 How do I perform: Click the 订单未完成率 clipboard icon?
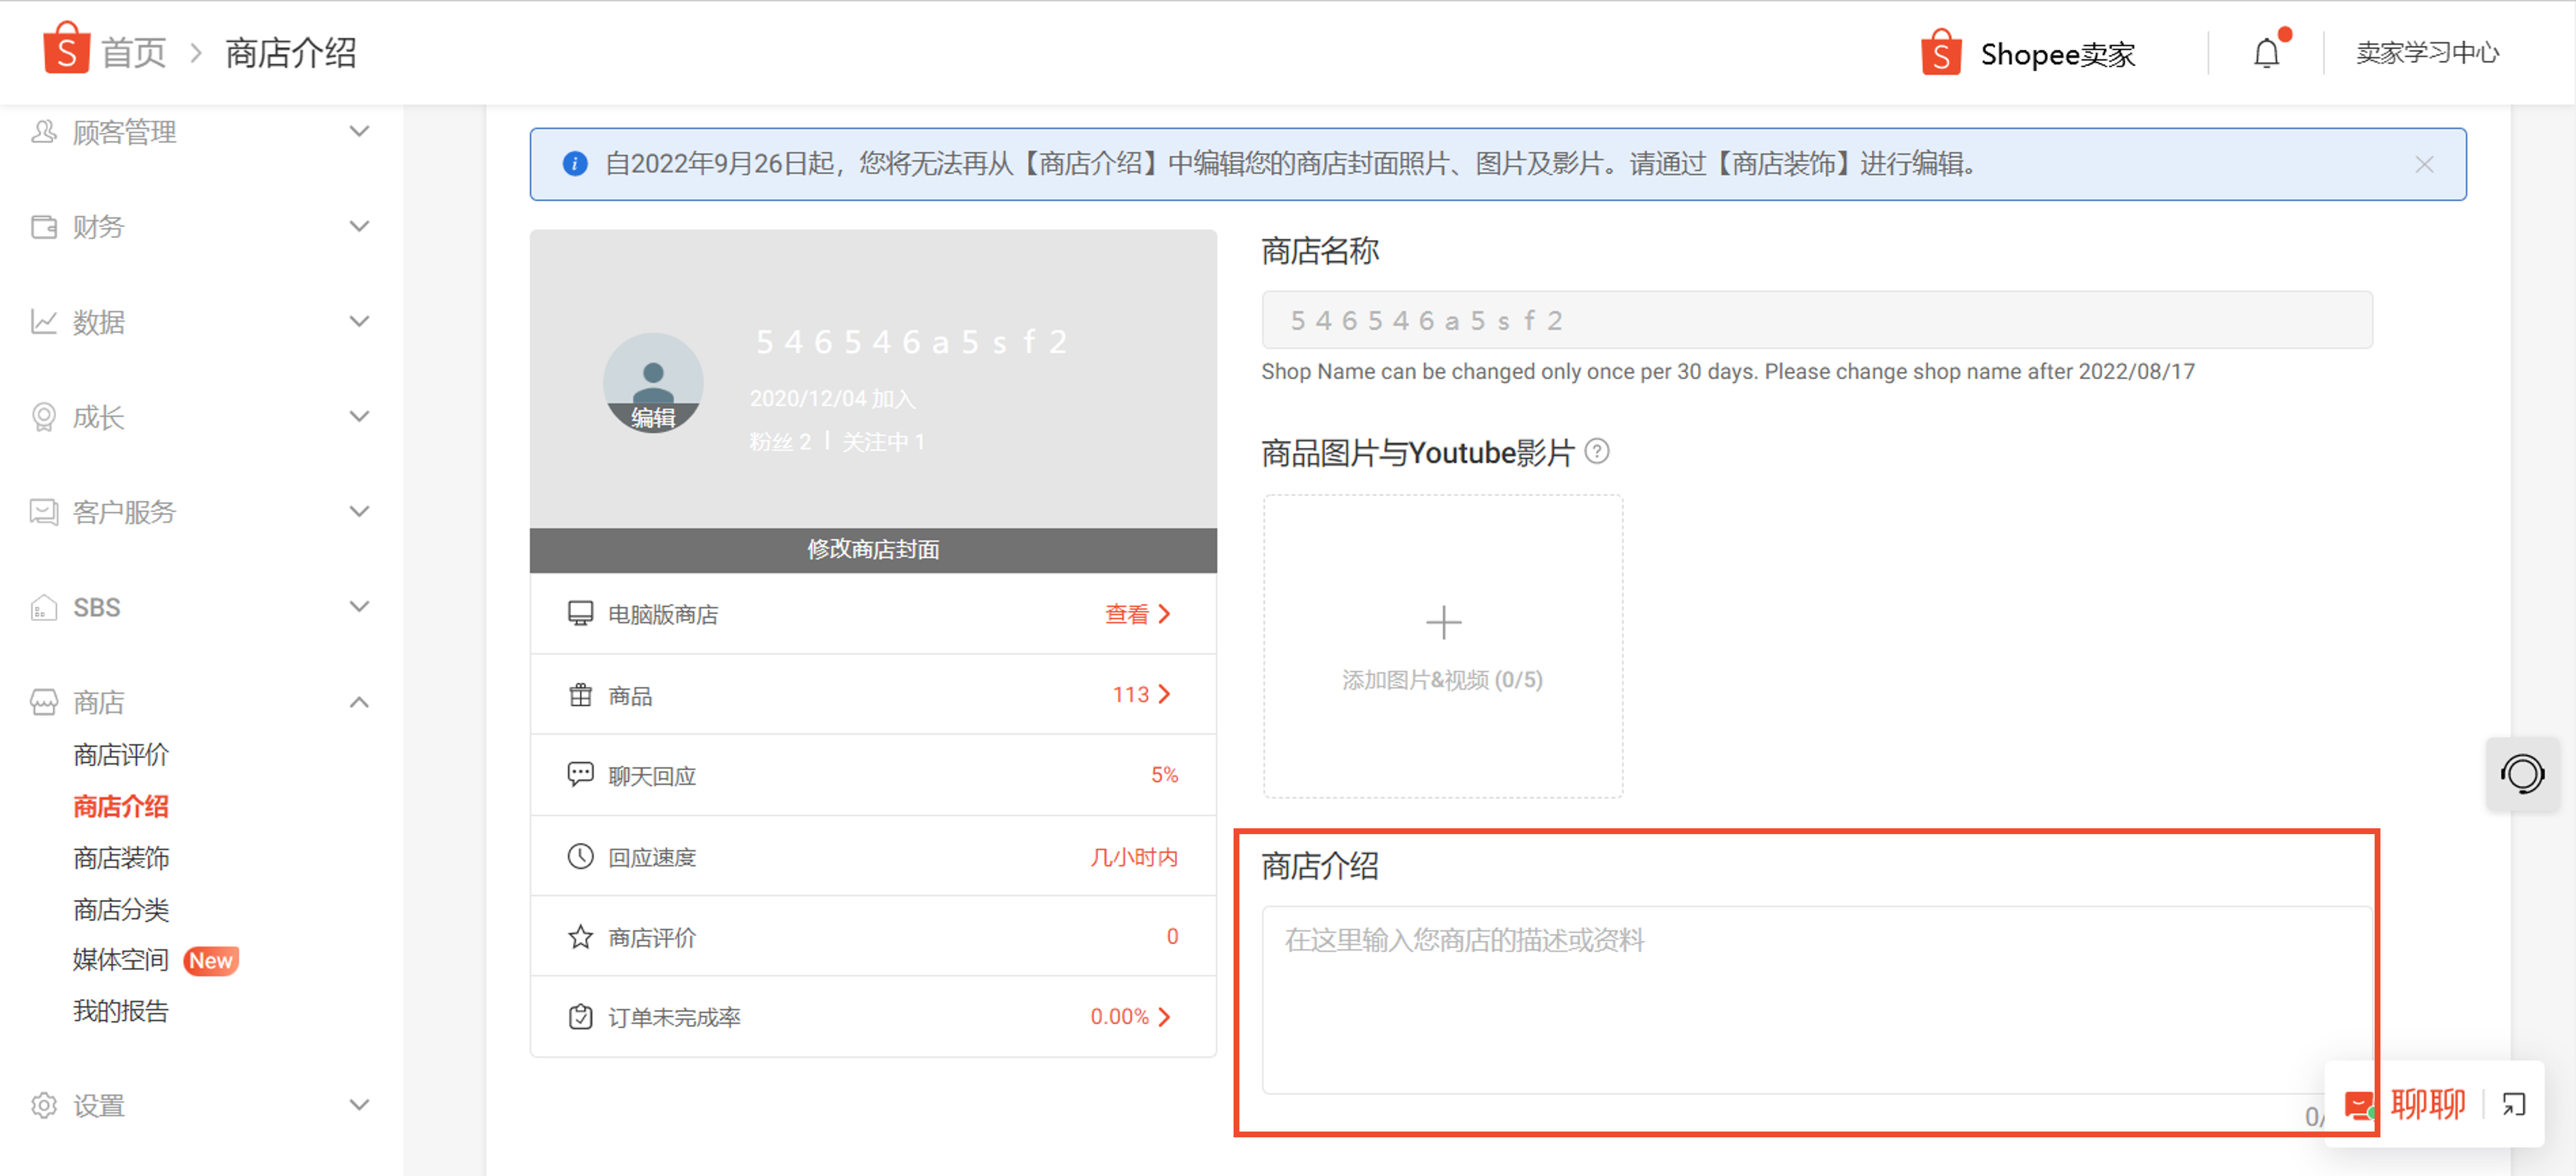(x=580, y=1017)
